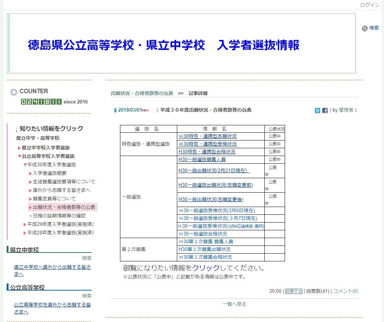The width and height of the screenshot is (384, 322).
Task: Share the article via the Twitter icon
Action: pyautogui.click(x=317, y=110)
